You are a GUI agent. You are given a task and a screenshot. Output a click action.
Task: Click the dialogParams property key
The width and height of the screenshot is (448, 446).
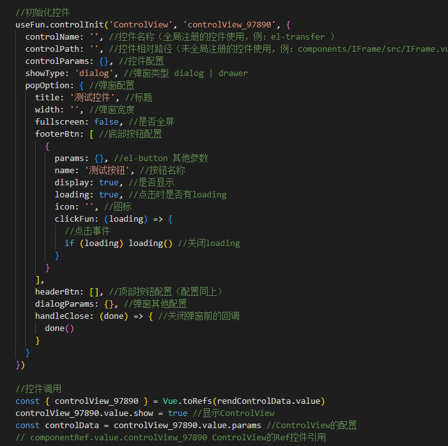point(66,304)
